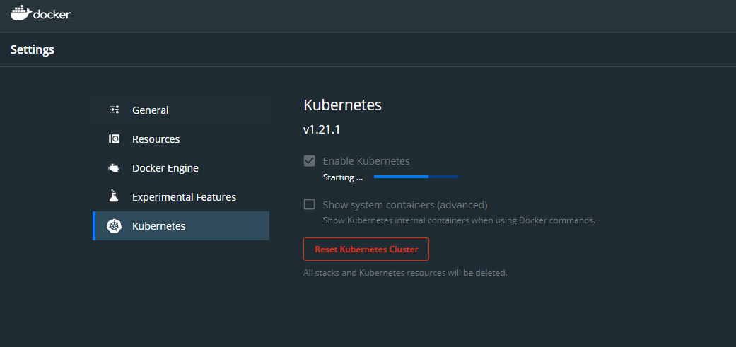Viewport: 736px width, 347px height.
Task: Click the 'Enable Kubernetes' label text
Action: click(366, 161)
